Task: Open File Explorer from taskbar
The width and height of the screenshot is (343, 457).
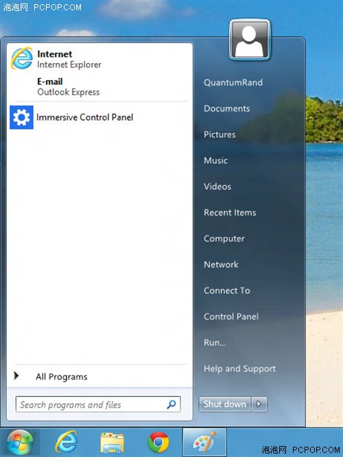Action: [x=112, y=443]
